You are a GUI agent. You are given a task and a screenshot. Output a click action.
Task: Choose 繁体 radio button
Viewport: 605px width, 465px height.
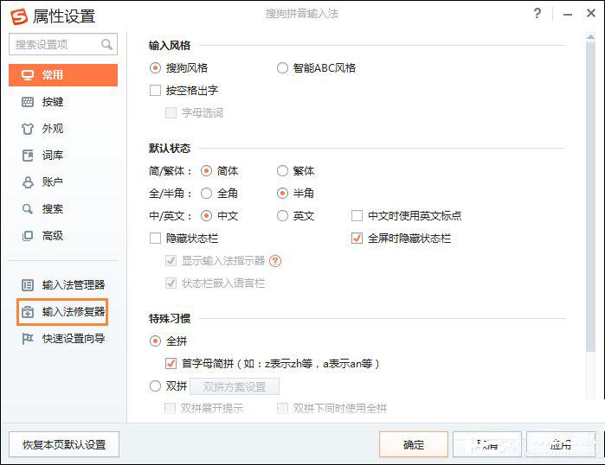coord(282,170)
